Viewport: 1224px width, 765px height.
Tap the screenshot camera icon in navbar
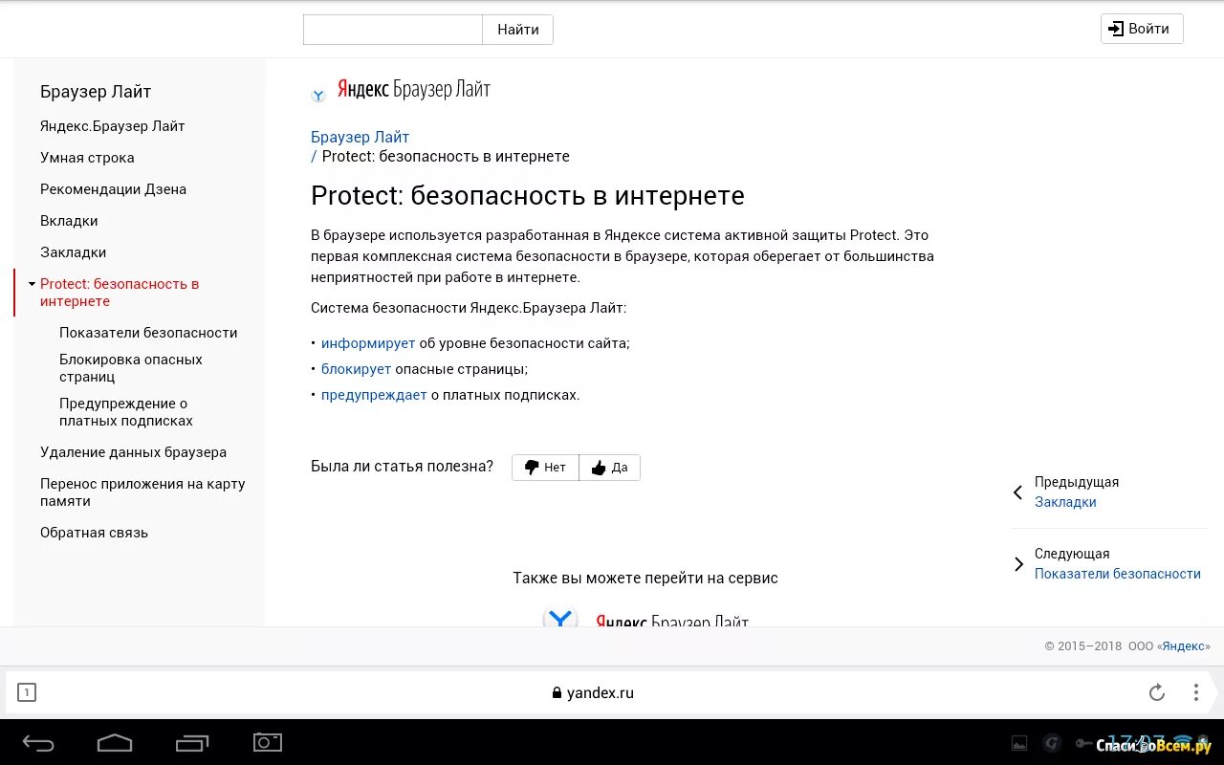point(268,742)
